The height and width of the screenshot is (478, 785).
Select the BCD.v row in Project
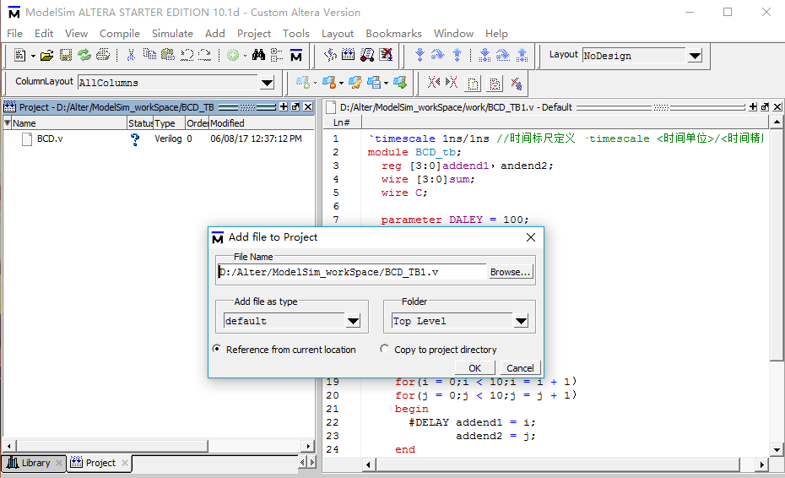158,139
